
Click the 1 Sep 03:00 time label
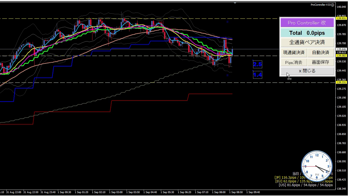point(116,192)
